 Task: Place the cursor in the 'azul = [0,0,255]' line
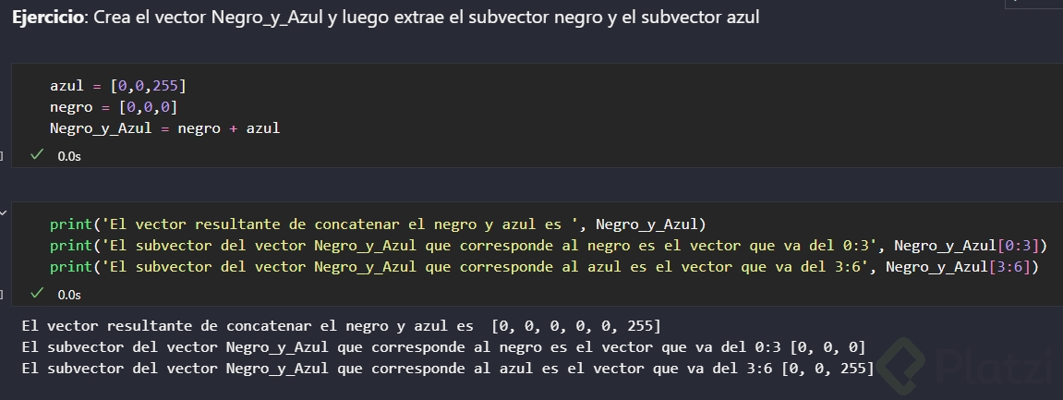[117, 86]
